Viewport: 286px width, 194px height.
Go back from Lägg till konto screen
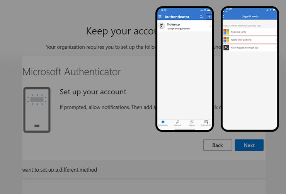pos(224,16)
